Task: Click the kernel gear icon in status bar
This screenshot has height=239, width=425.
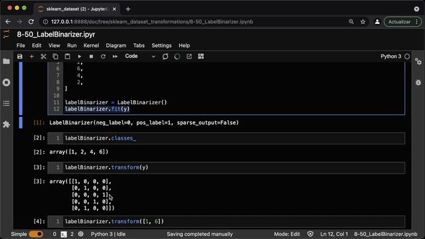Action: pos(81,234)
